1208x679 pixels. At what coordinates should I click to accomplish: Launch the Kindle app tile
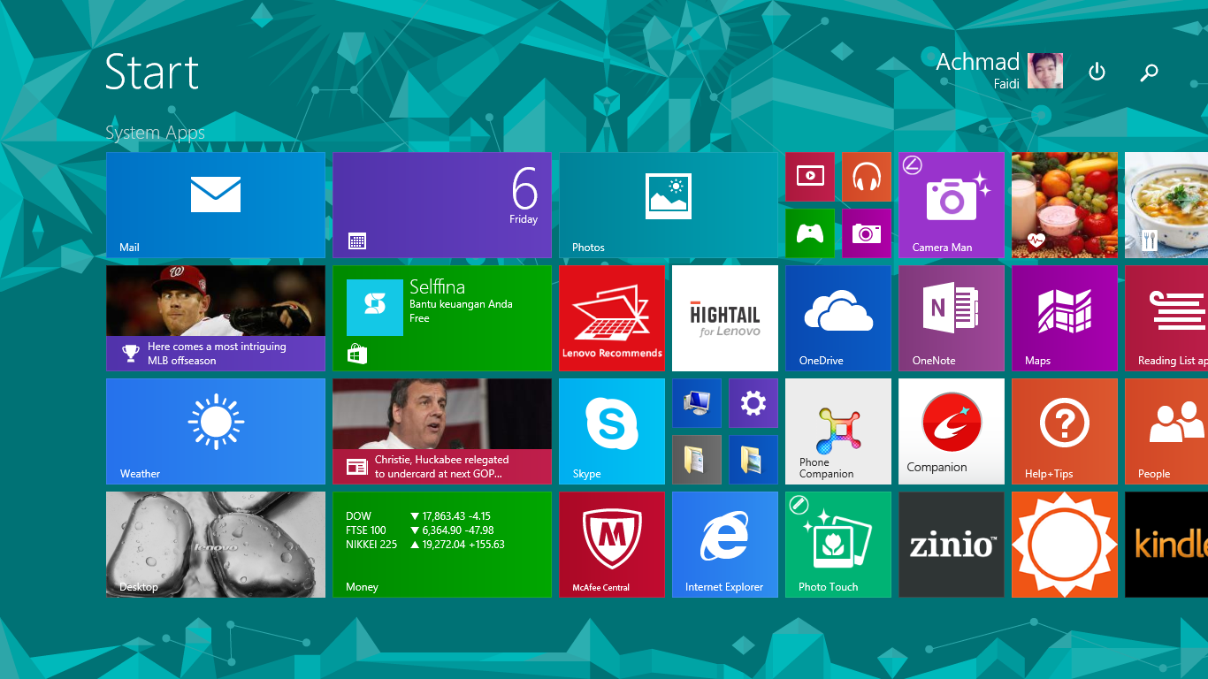point(1166,545)
